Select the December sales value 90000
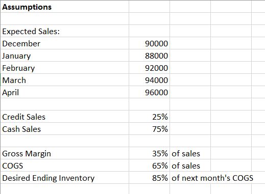 click(x=149, y=43)
